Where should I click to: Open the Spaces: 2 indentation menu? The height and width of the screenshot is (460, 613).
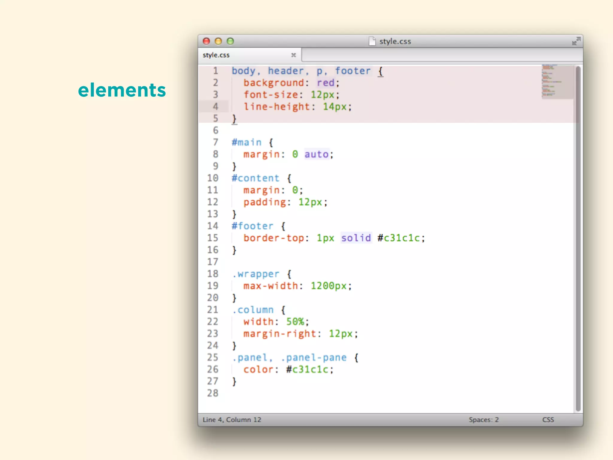pyautogui.click(x=484, y=420)
